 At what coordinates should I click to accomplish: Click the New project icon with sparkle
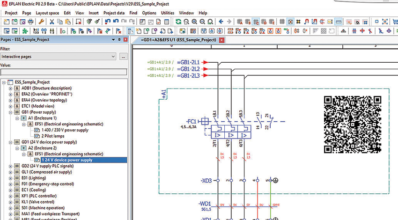(7, 22)
